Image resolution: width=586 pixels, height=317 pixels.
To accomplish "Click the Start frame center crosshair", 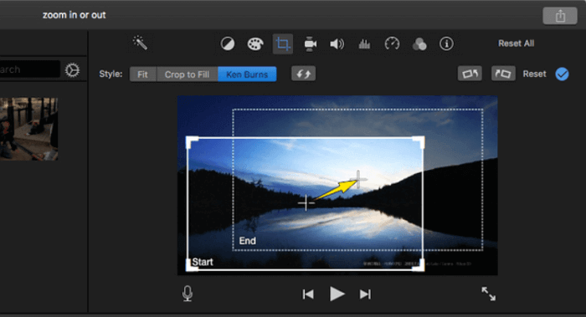I will coord(306,202).
